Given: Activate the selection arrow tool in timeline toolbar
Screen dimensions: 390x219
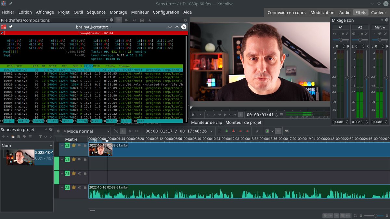Looking at the screenshot, I should pyautogui.click(x=123, y=131).
